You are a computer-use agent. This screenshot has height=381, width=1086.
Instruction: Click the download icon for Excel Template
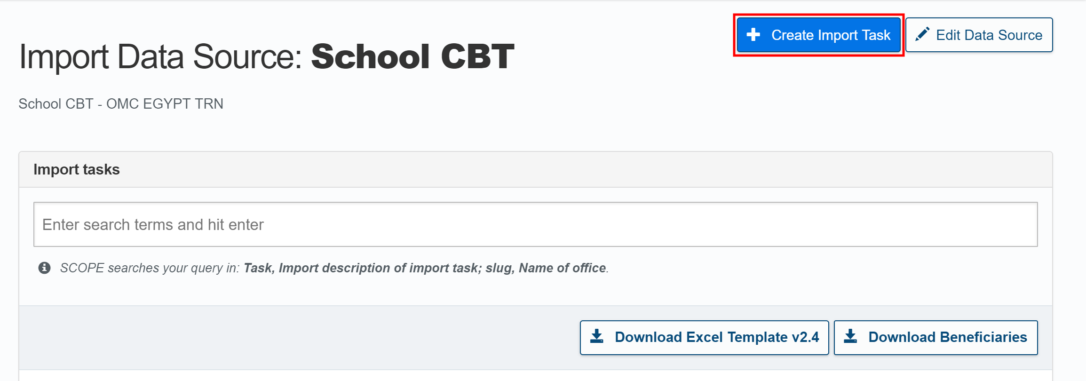coord(597,336)
